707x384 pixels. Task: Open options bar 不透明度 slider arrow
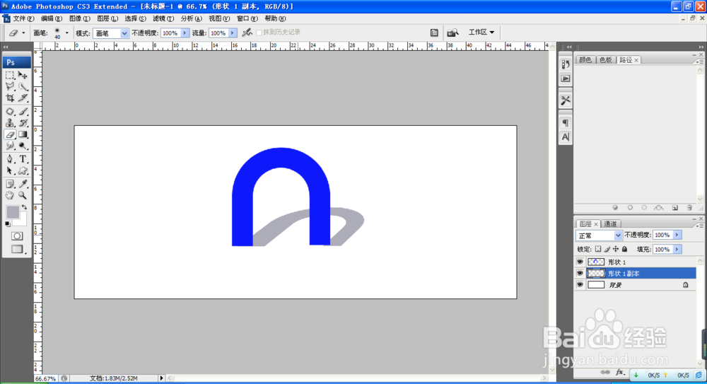click(185, 33)
